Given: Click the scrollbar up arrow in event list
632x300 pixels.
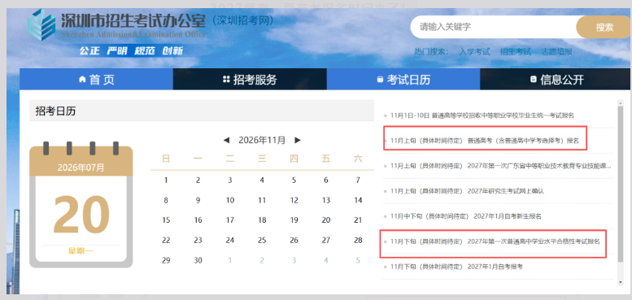Looking at the screenshot, I should 621,102.
